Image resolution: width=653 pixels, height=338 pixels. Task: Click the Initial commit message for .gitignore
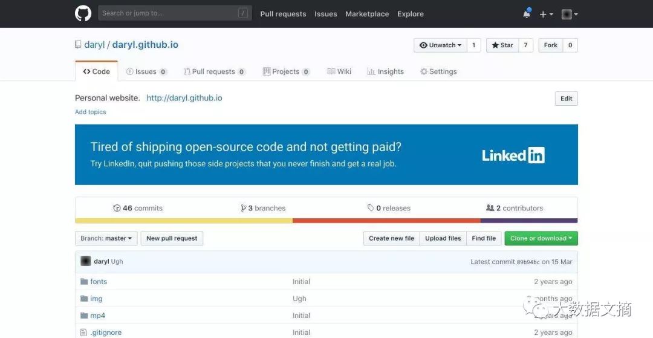301,333
